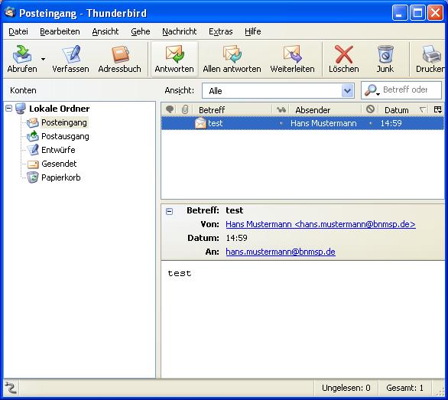448x400 pixels.
Task: Open the Hilfe menu
Action: pyautogui.click(x=252, y=31)
